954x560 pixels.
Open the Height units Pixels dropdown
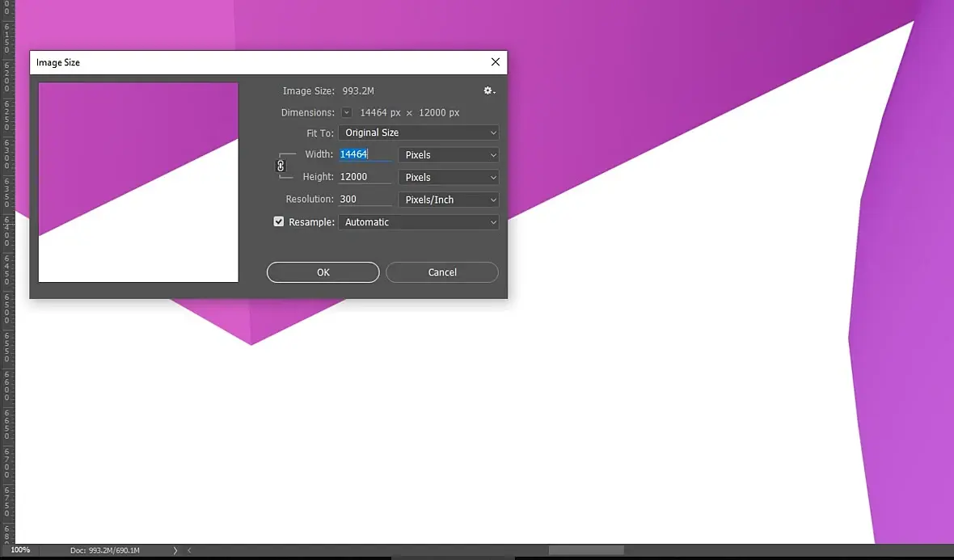(449, 178)
